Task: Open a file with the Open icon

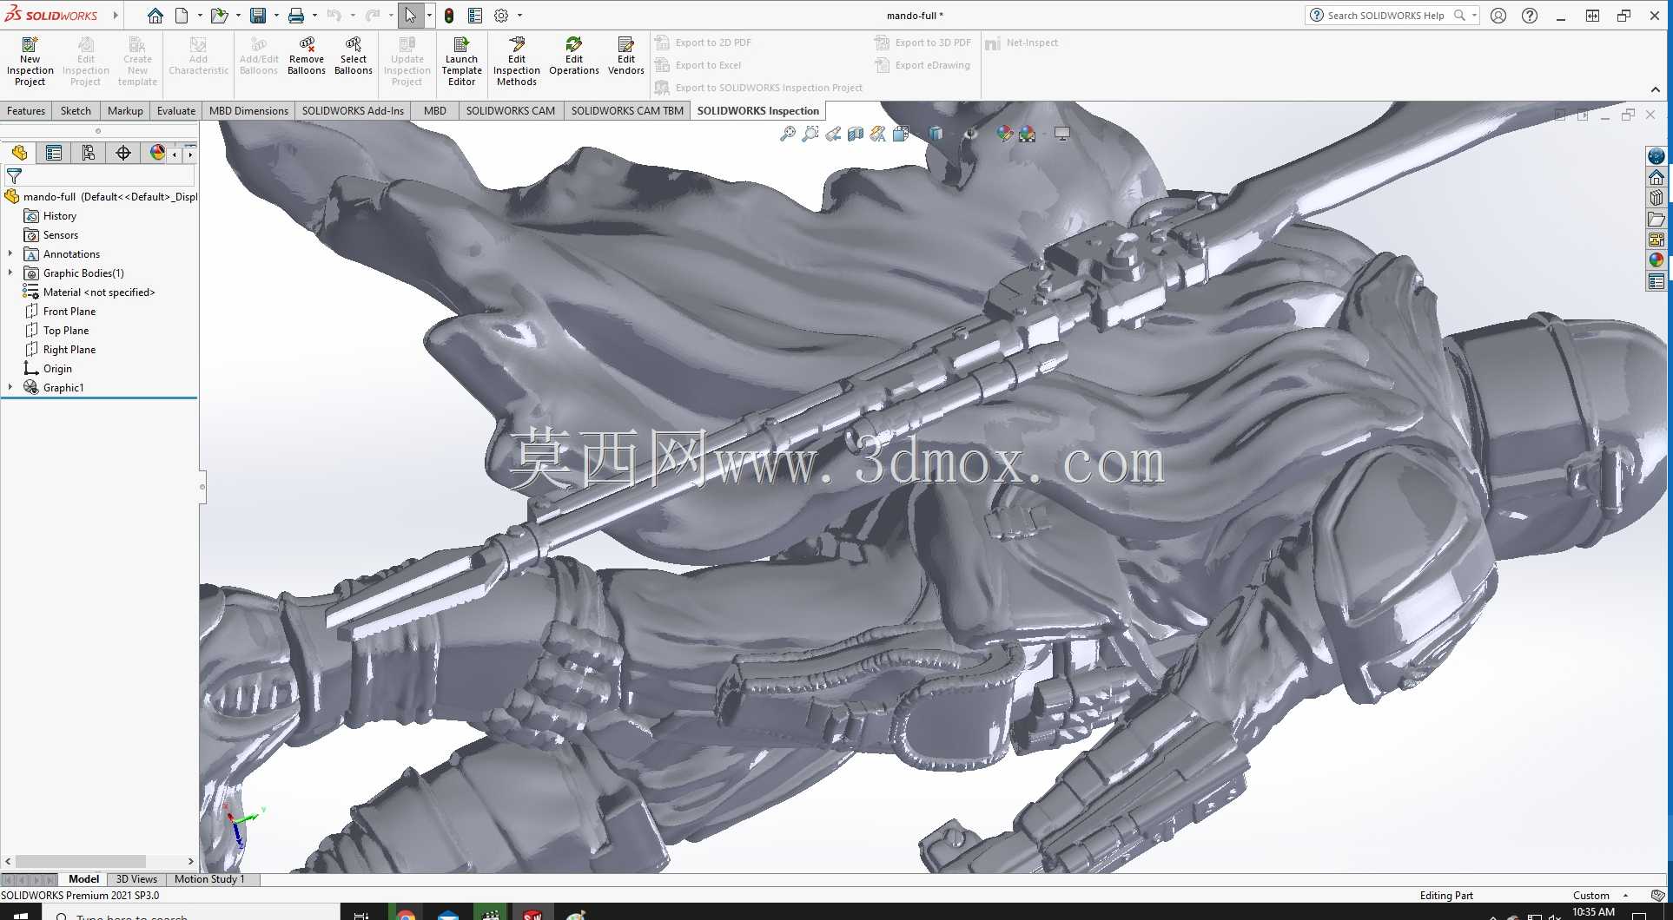Action: click(219, 16)
